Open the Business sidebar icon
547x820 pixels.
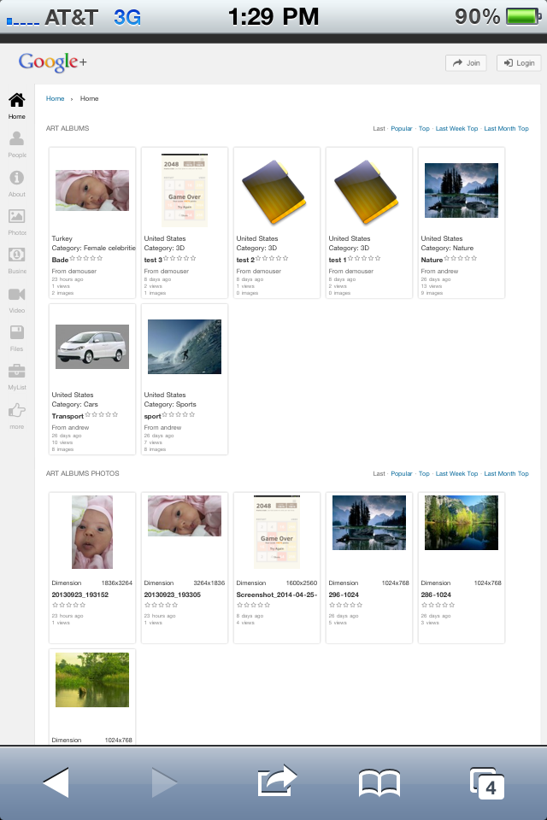pos(17,255)
